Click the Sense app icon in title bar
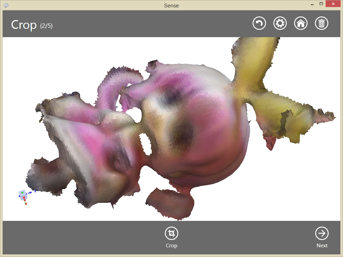343x257 pixels. tap(6, 5)
